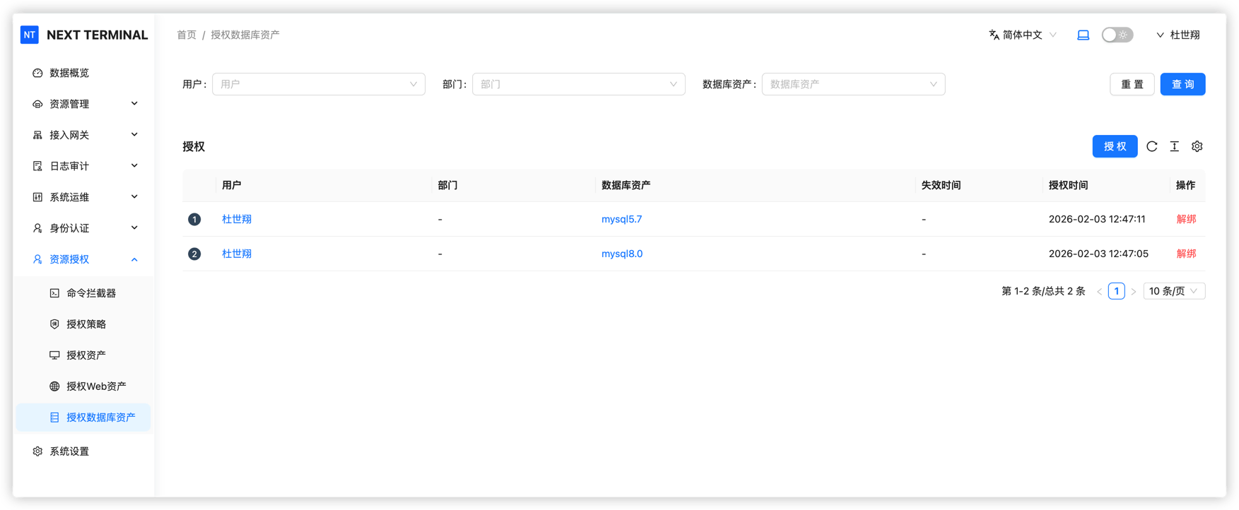Click the laptop display icon in header
Viewport: 1239px width, 510px height.
[x=1083, y=35]
